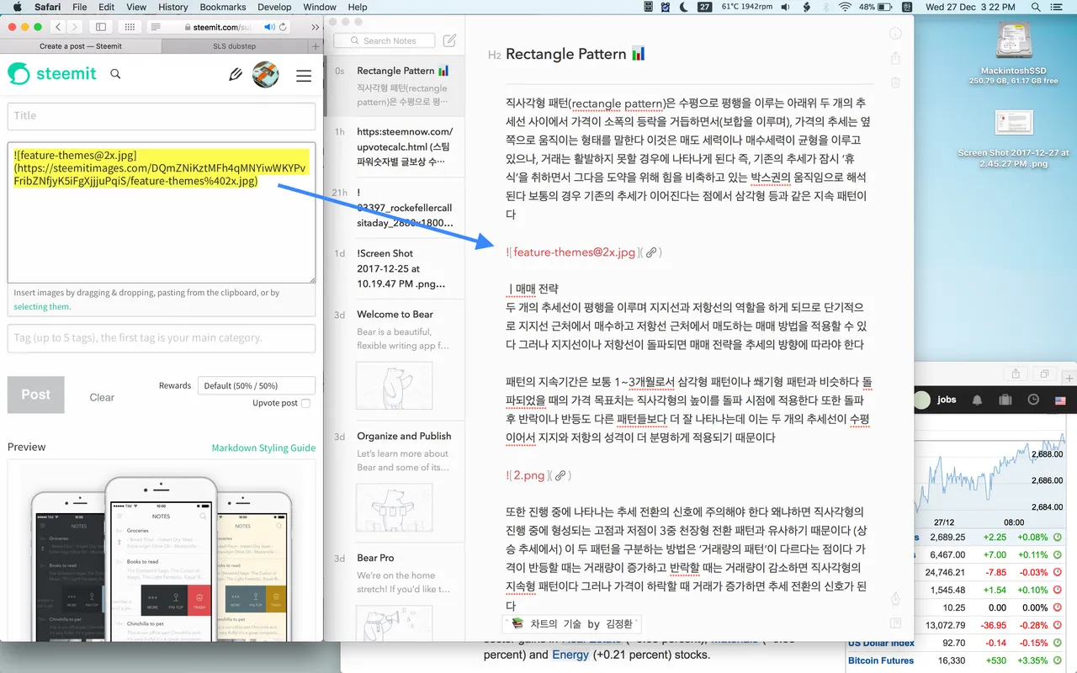Open the Markdown Styling Guide link
This screenshot has height=673, width=1077.
coord(263,448)
